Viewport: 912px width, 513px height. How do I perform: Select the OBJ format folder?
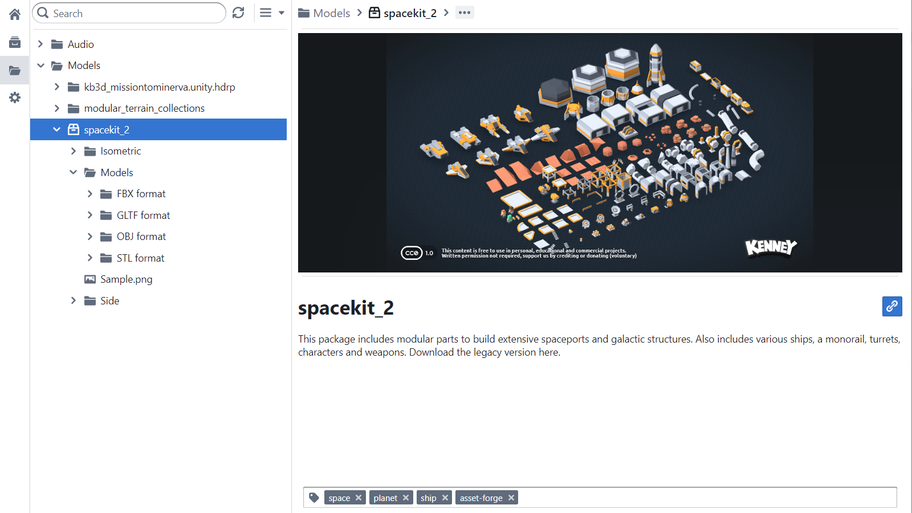pos(158,237)
